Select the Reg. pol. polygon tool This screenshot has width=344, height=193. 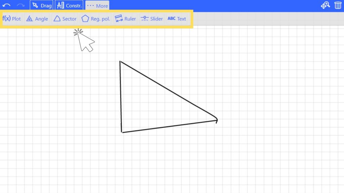tap(96, 19)
